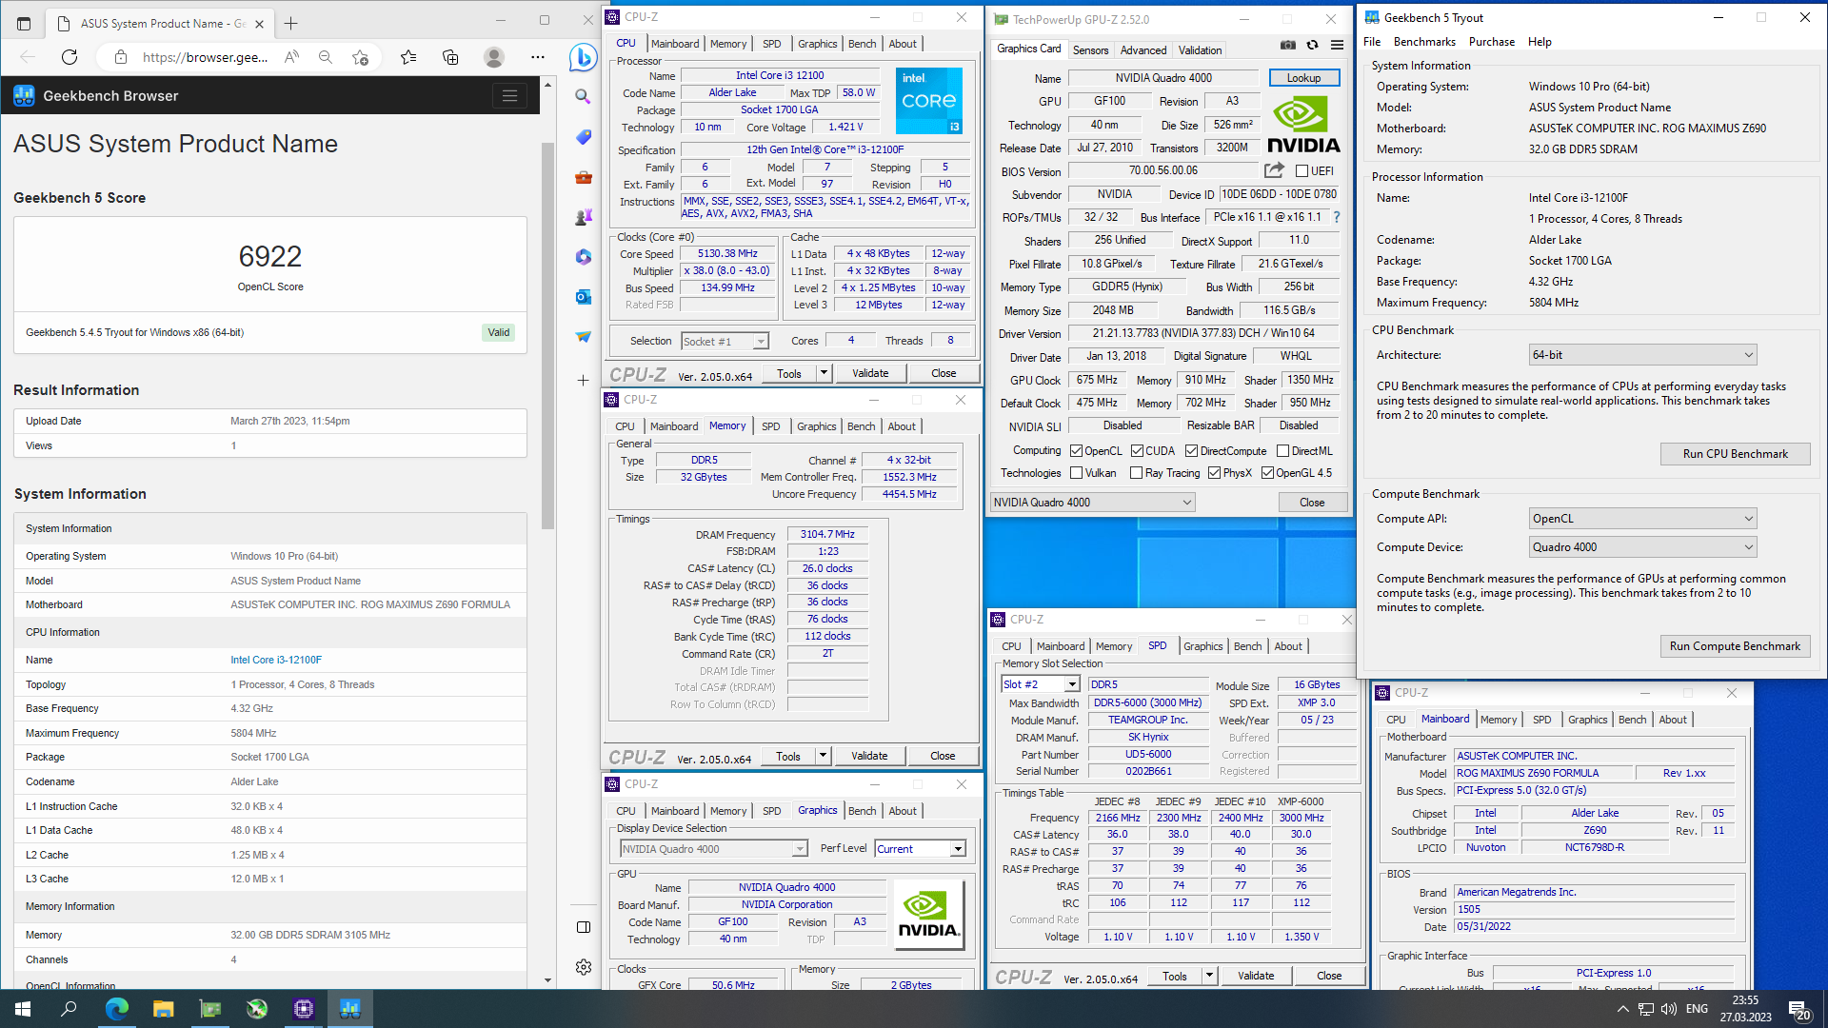Add this page to favorites star icon
The width and height of the screenshot is (1828, 1028).
[360, 57]
